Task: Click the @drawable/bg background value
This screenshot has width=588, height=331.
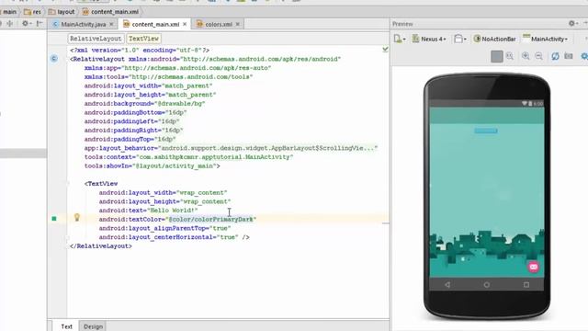Action: [180, 104]
